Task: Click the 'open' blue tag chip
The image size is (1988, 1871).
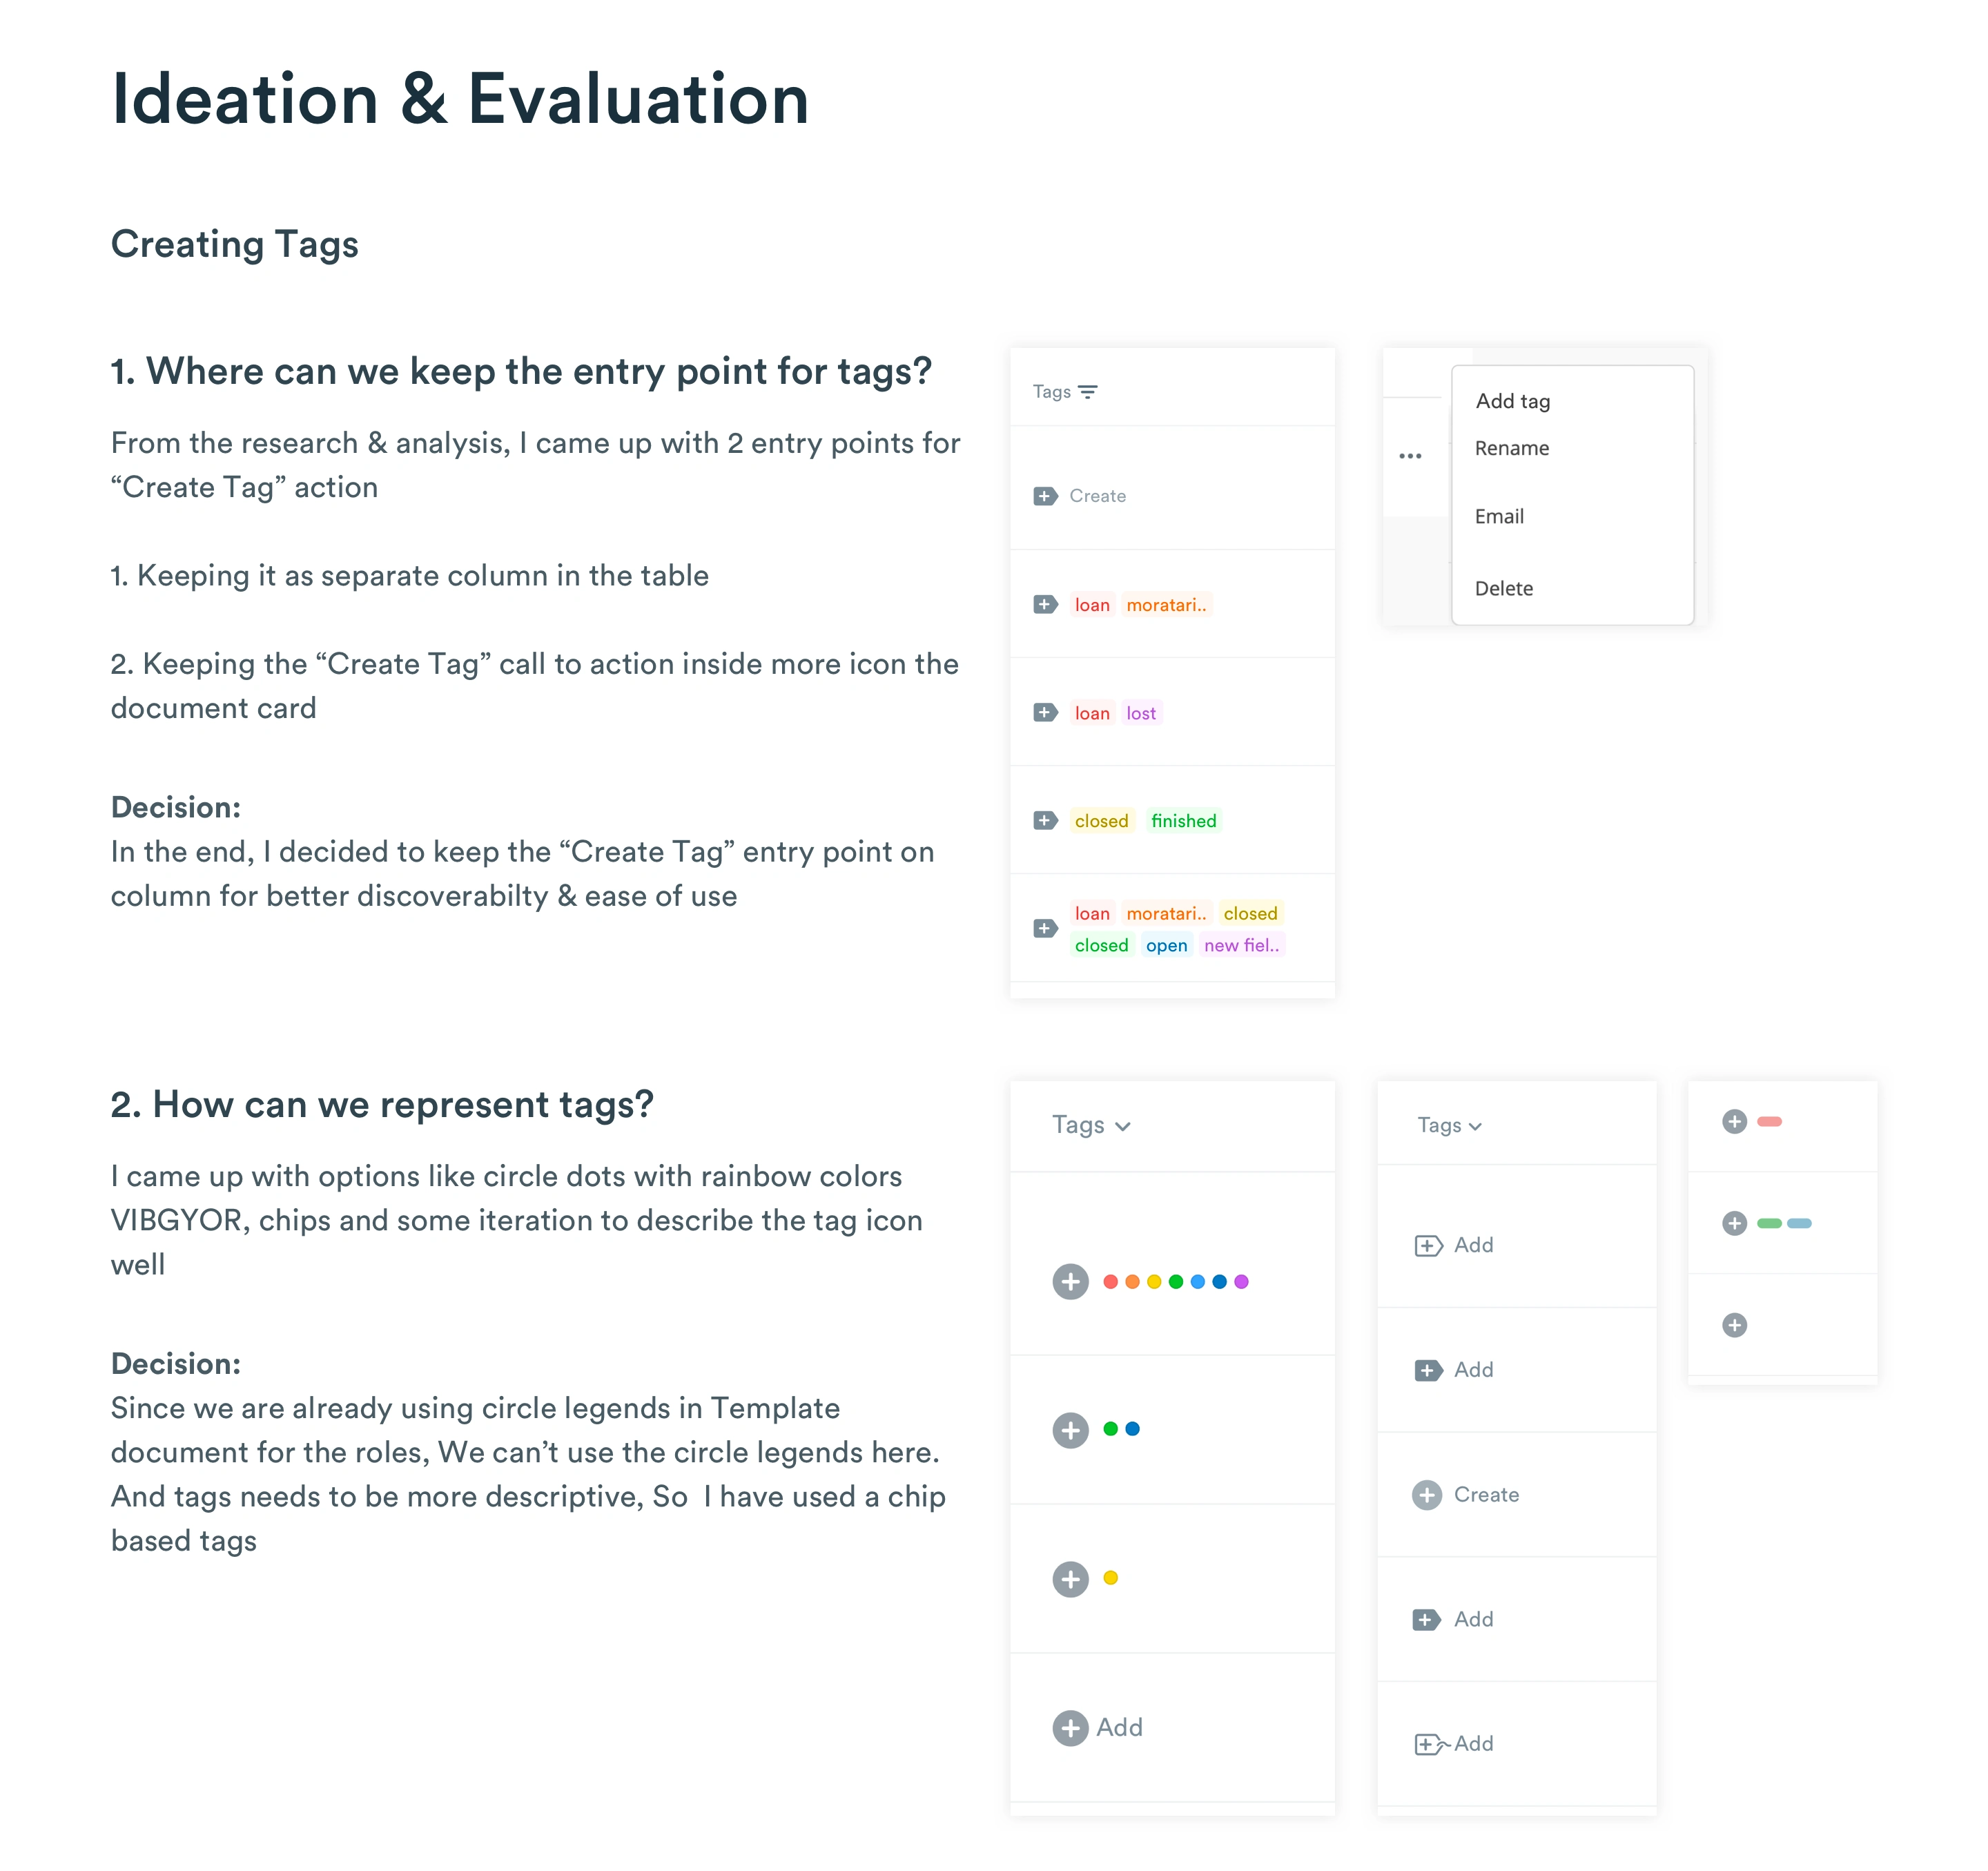Action: pos(1167,945)
